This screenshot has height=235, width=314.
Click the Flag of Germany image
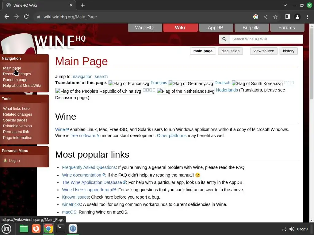[191, 83]
